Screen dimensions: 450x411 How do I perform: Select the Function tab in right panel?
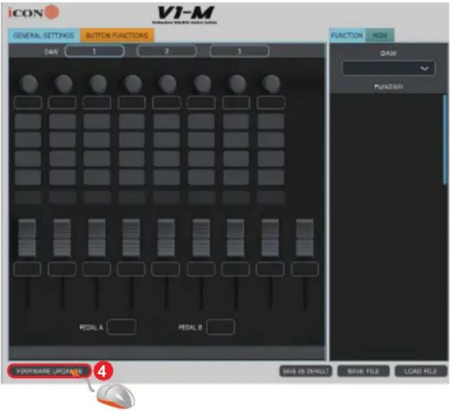coord(347,36)
